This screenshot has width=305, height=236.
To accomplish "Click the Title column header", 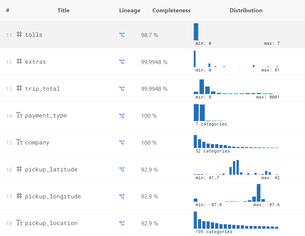I will click(x=63, y=10).
